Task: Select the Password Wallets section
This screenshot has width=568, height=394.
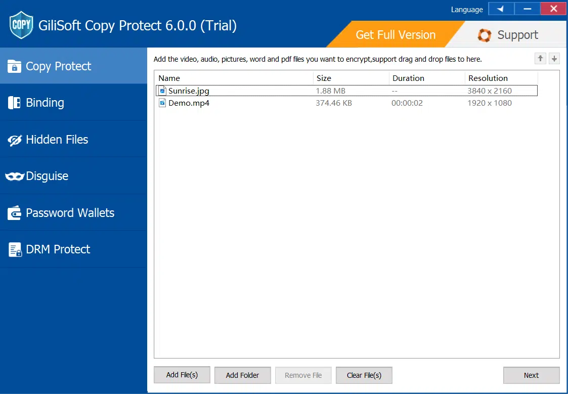Action: click(x=73, y=212)
